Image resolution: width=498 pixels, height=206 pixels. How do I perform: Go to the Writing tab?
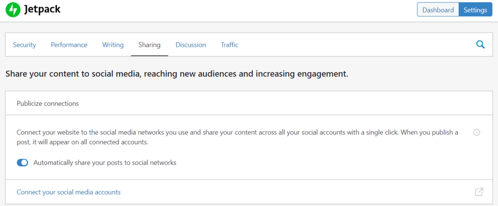pos(113,45)
